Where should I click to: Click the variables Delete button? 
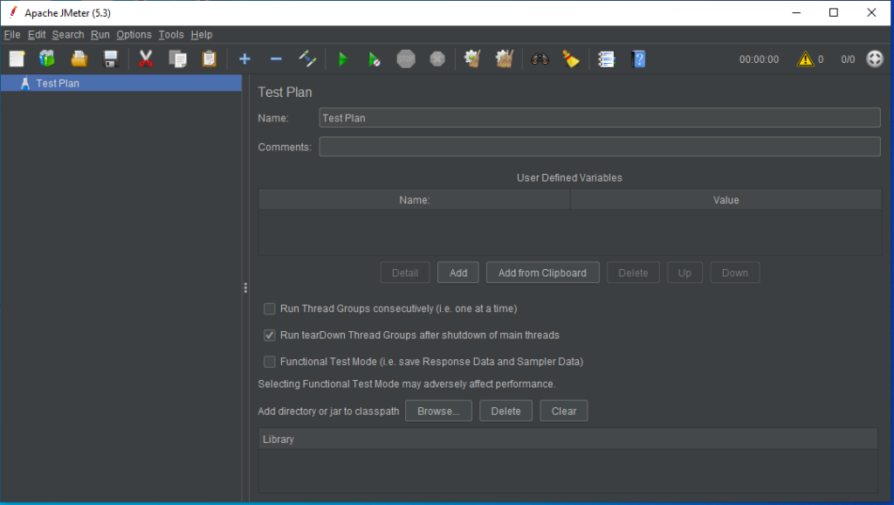[x=633, y=273]
